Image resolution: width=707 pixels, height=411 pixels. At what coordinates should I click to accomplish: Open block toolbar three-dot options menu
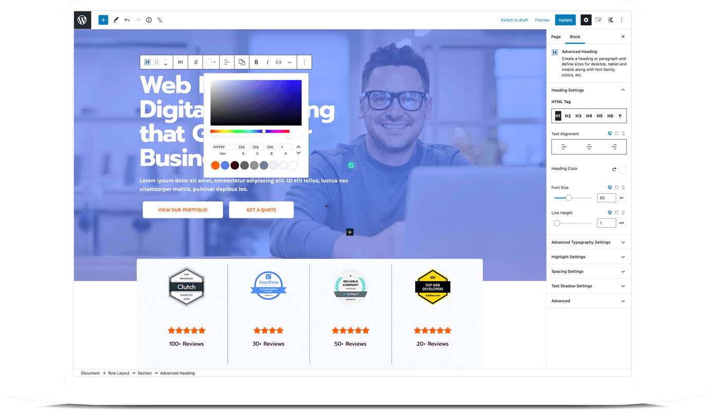coord(304,62)
